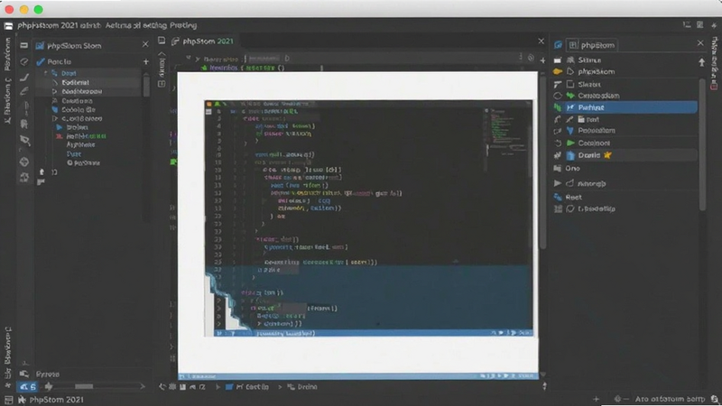Click the blue play icon in the left tree
The height and width of the screenshot is (406, 722).
tap(59, 127)
